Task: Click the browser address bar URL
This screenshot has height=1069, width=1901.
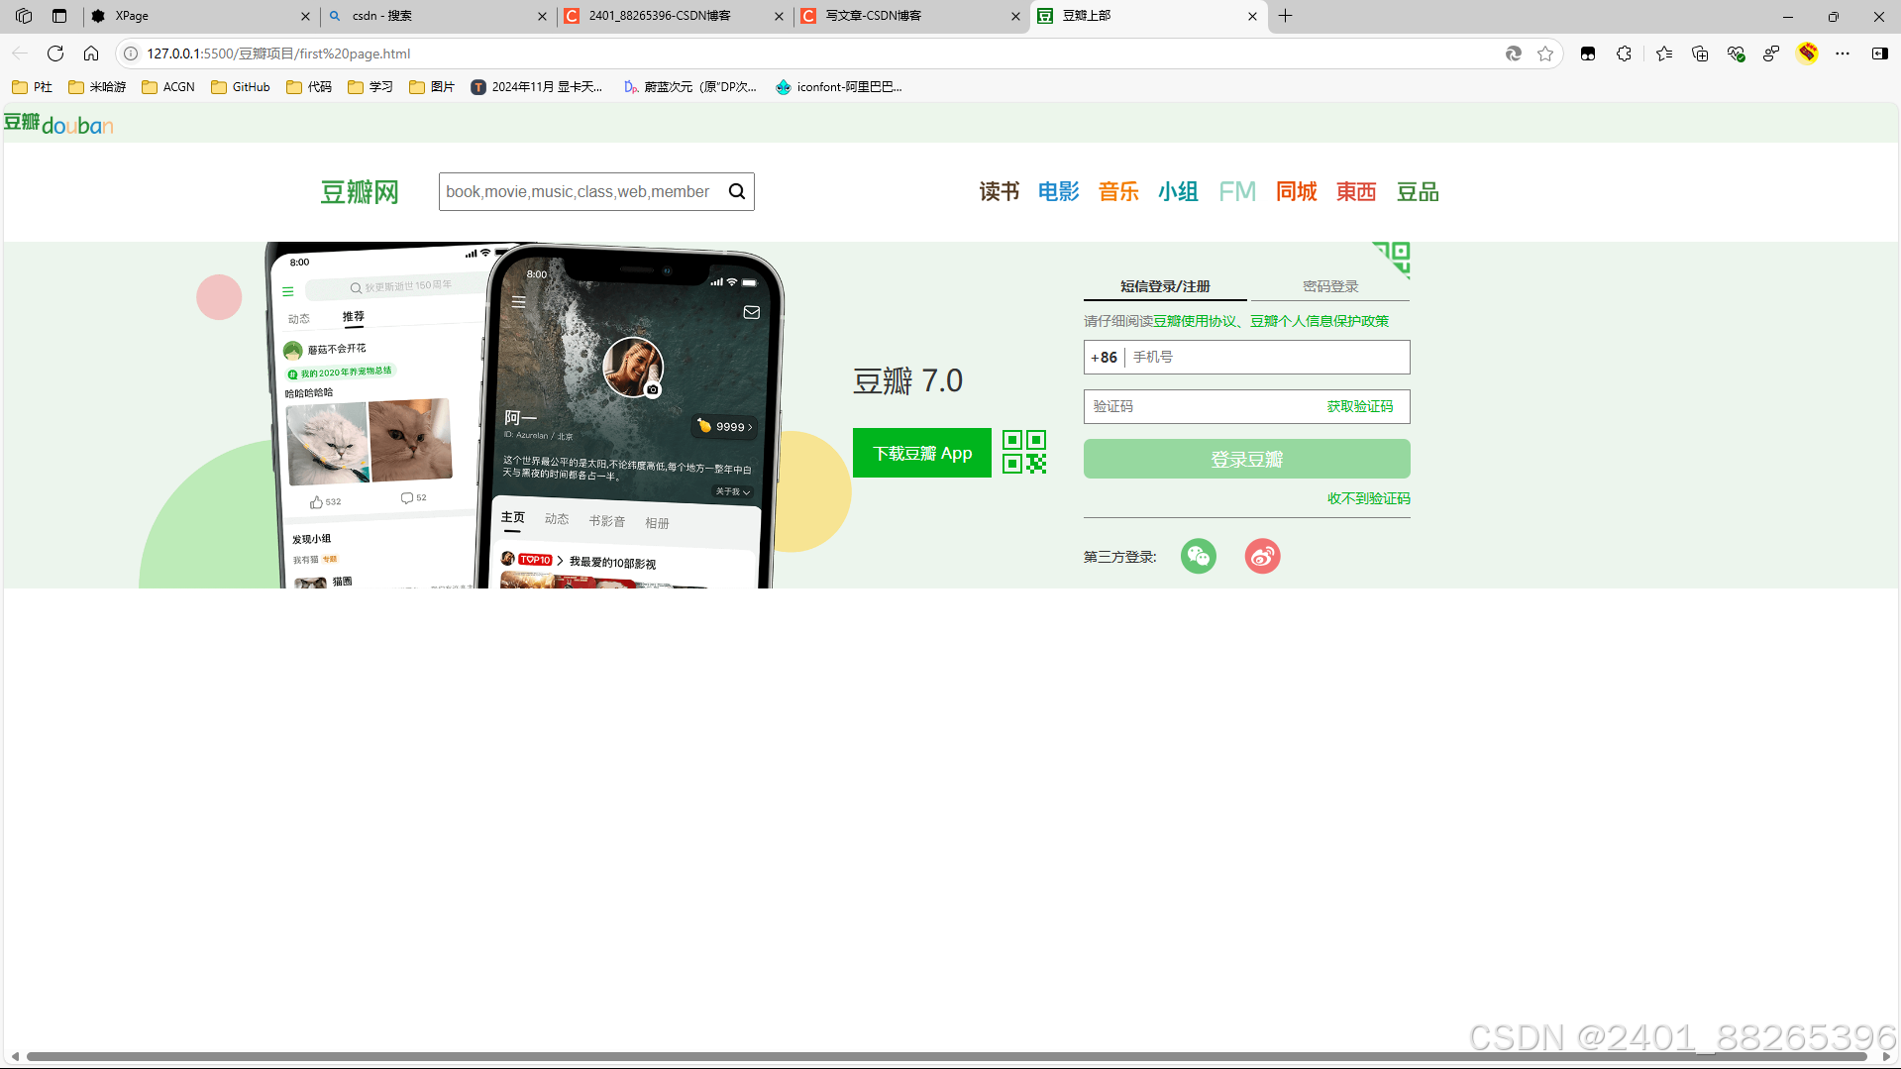Action: coord(278,53)
